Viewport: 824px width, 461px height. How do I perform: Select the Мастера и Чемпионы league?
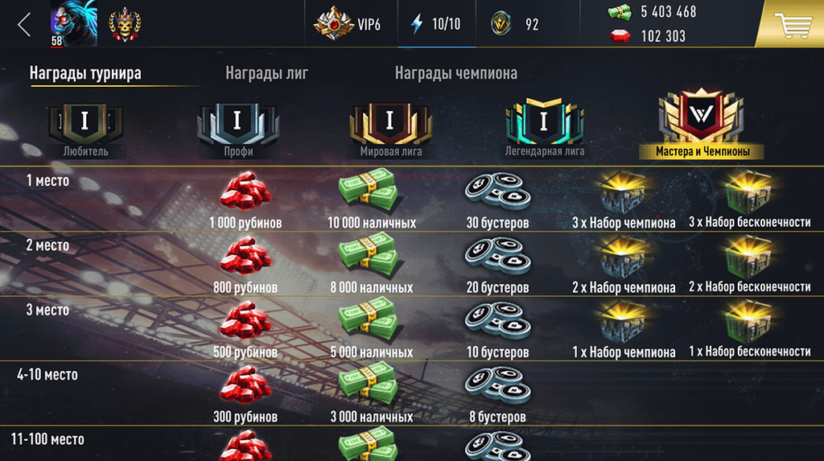[x=702, y=124]
